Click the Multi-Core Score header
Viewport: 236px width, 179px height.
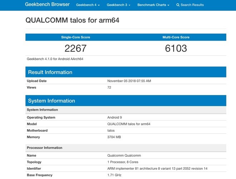click(176, 37)
